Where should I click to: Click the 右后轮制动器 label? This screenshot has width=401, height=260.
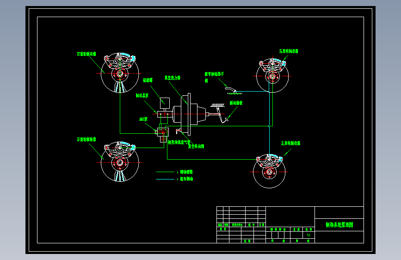[x=289, y=51]
